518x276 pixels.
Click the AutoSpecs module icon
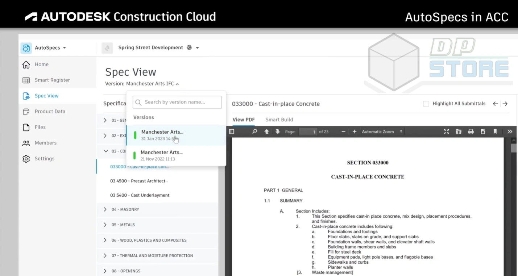click(x=26, y=48)
